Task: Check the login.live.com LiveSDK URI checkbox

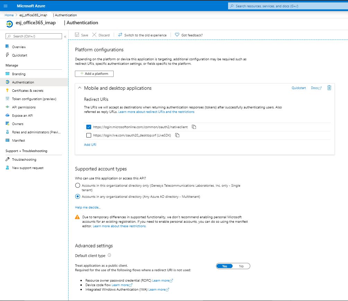Action: tap(89, 135)
